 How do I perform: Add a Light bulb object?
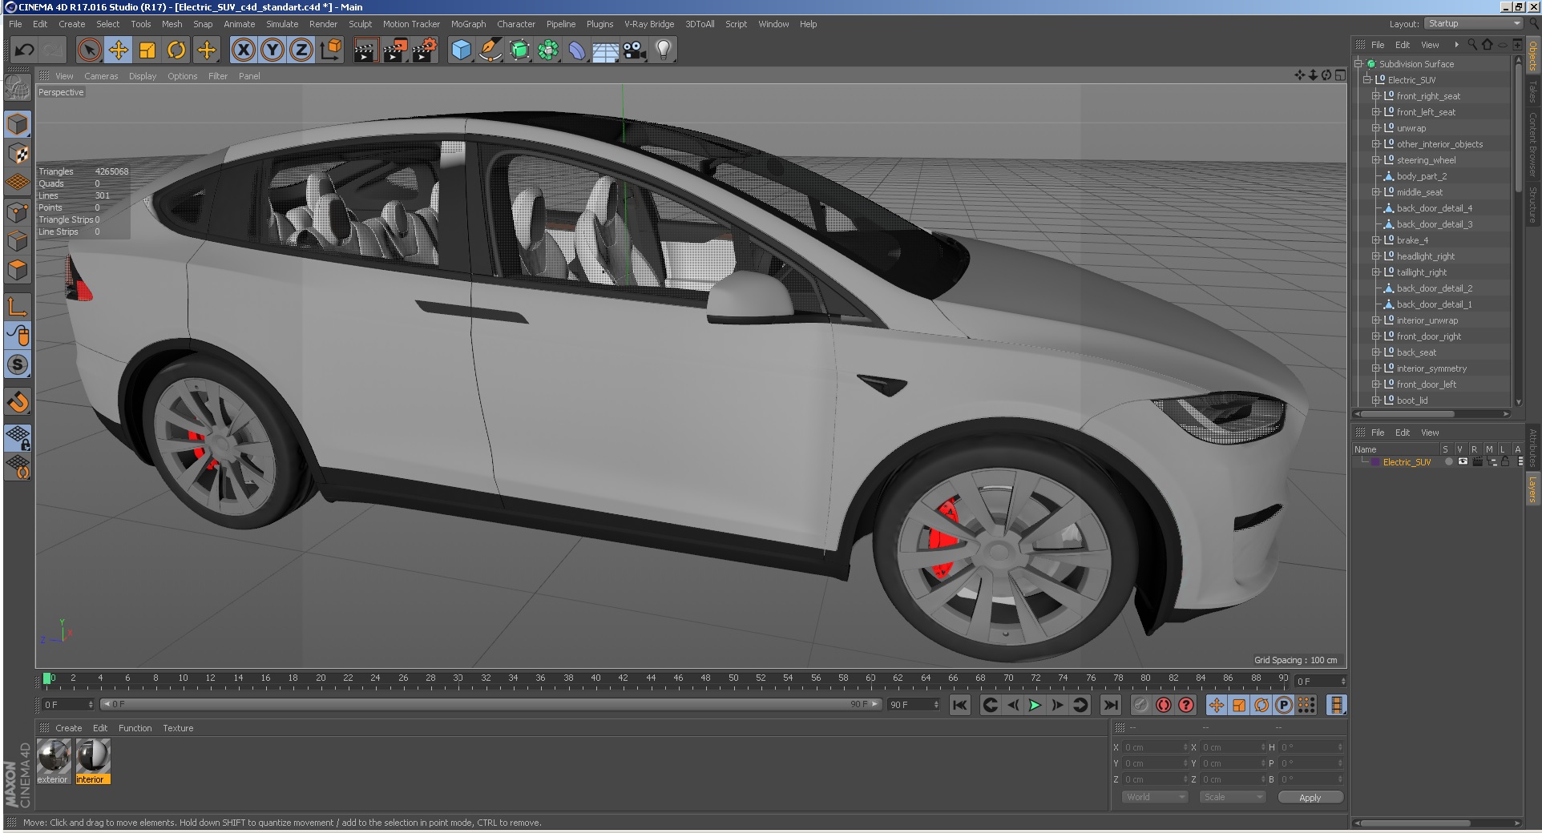pos(664,50)
